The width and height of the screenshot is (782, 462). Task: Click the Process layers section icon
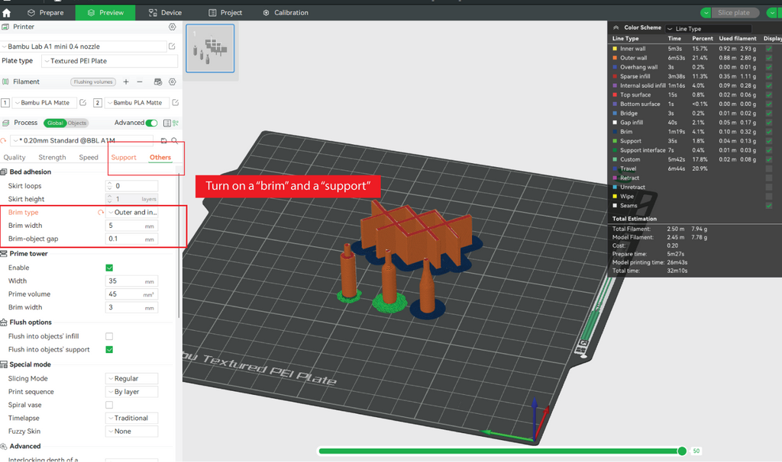pos(5,123)
